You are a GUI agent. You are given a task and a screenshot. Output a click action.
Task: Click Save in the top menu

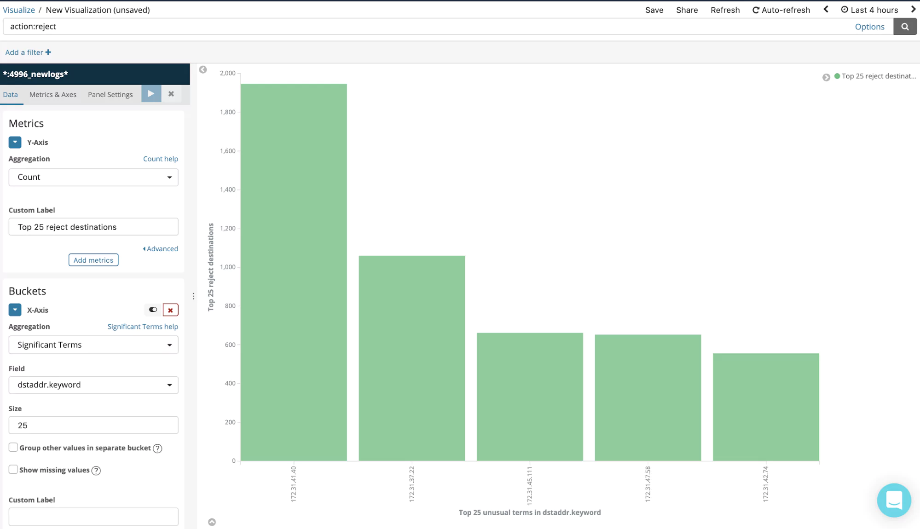click(654, 10)
